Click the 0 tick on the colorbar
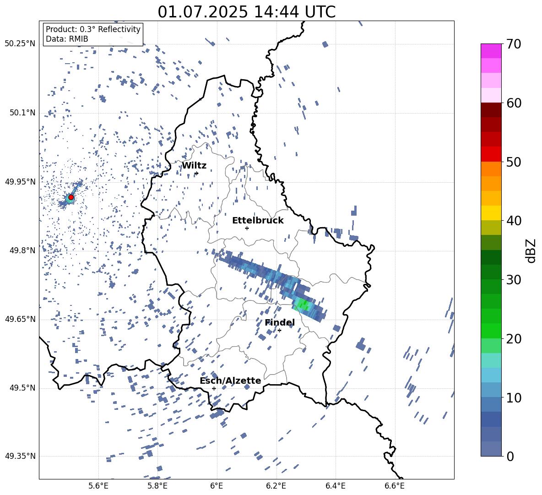The height and width of the screenshot is (495, 542). click(510, 456)
